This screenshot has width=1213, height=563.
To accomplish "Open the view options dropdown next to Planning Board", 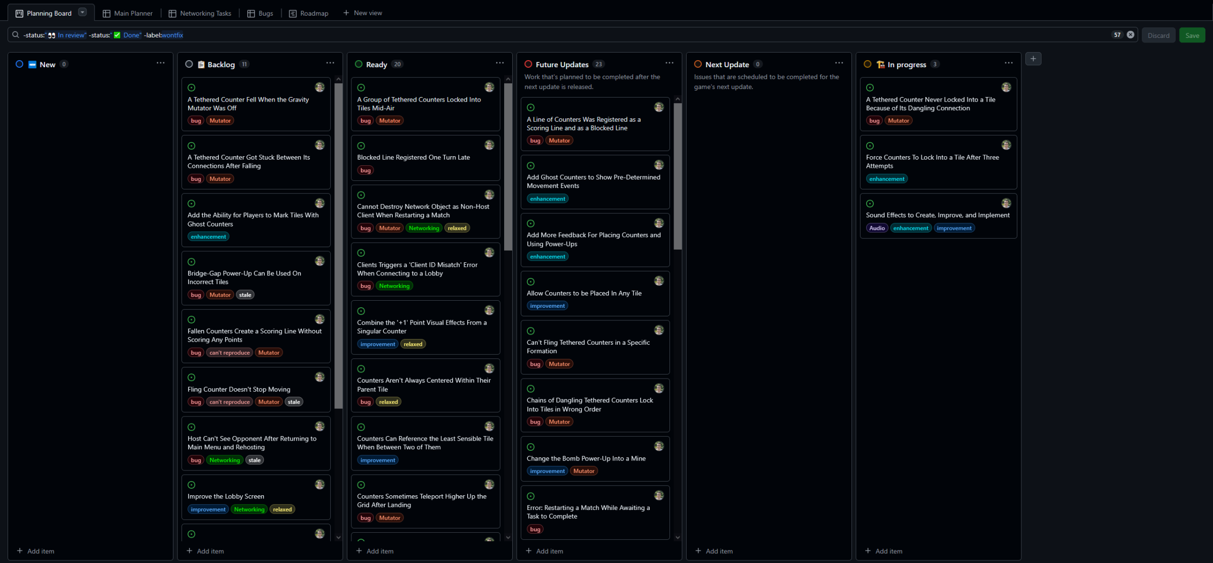I will pos(81,12).
